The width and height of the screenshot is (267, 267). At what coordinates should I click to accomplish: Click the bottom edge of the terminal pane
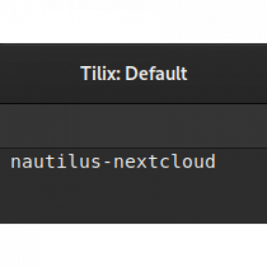pos(133,222)
